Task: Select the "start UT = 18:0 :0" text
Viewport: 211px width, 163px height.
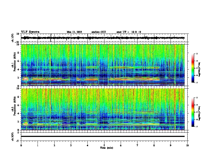Action: click(129, 32)
